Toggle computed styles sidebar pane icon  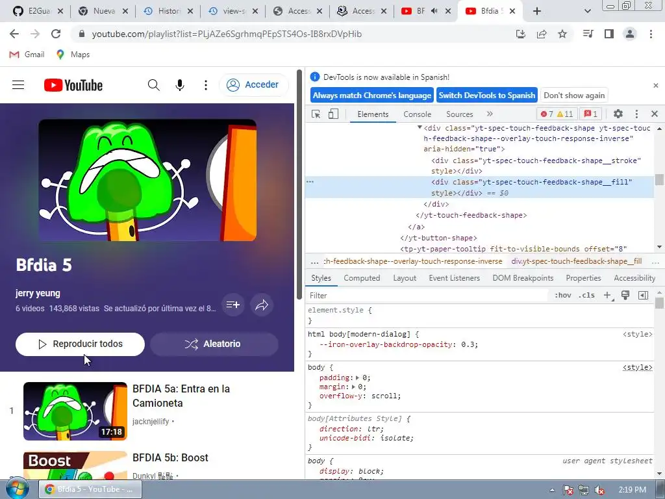click(643, 296)
